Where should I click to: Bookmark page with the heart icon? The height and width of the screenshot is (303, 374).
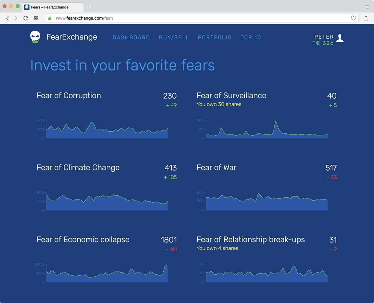click(x=354, y=18)
